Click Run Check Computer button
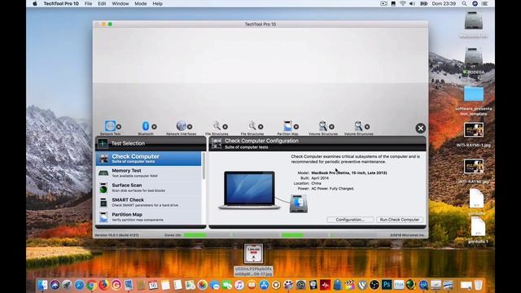The width and height of the screenshot is (521, 293). click(400, 220)
